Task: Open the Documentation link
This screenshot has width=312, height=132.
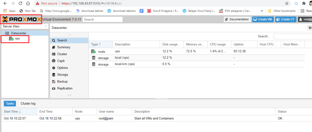Action: click(237, 19)
